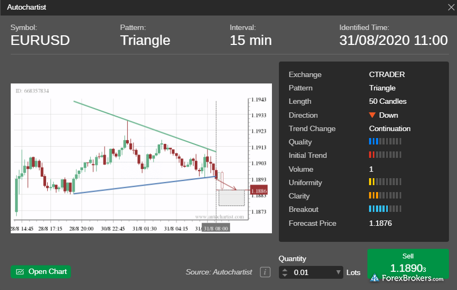Click the CTRADER exchange value
The image size is (457, 290).
tap(387, 74)
